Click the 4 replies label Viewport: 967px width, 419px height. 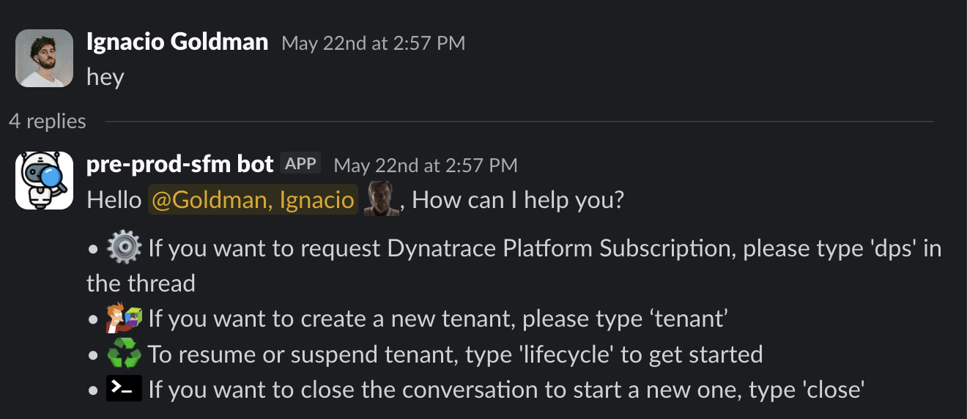click(48, 121)
